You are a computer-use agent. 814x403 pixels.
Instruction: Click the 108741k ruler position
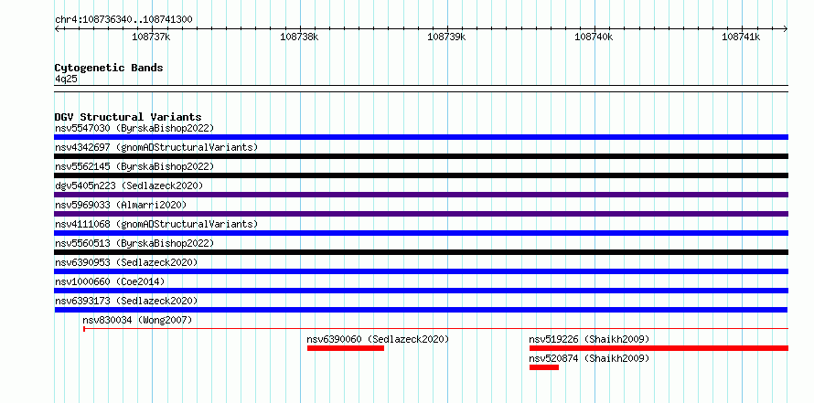coord(742,37)
